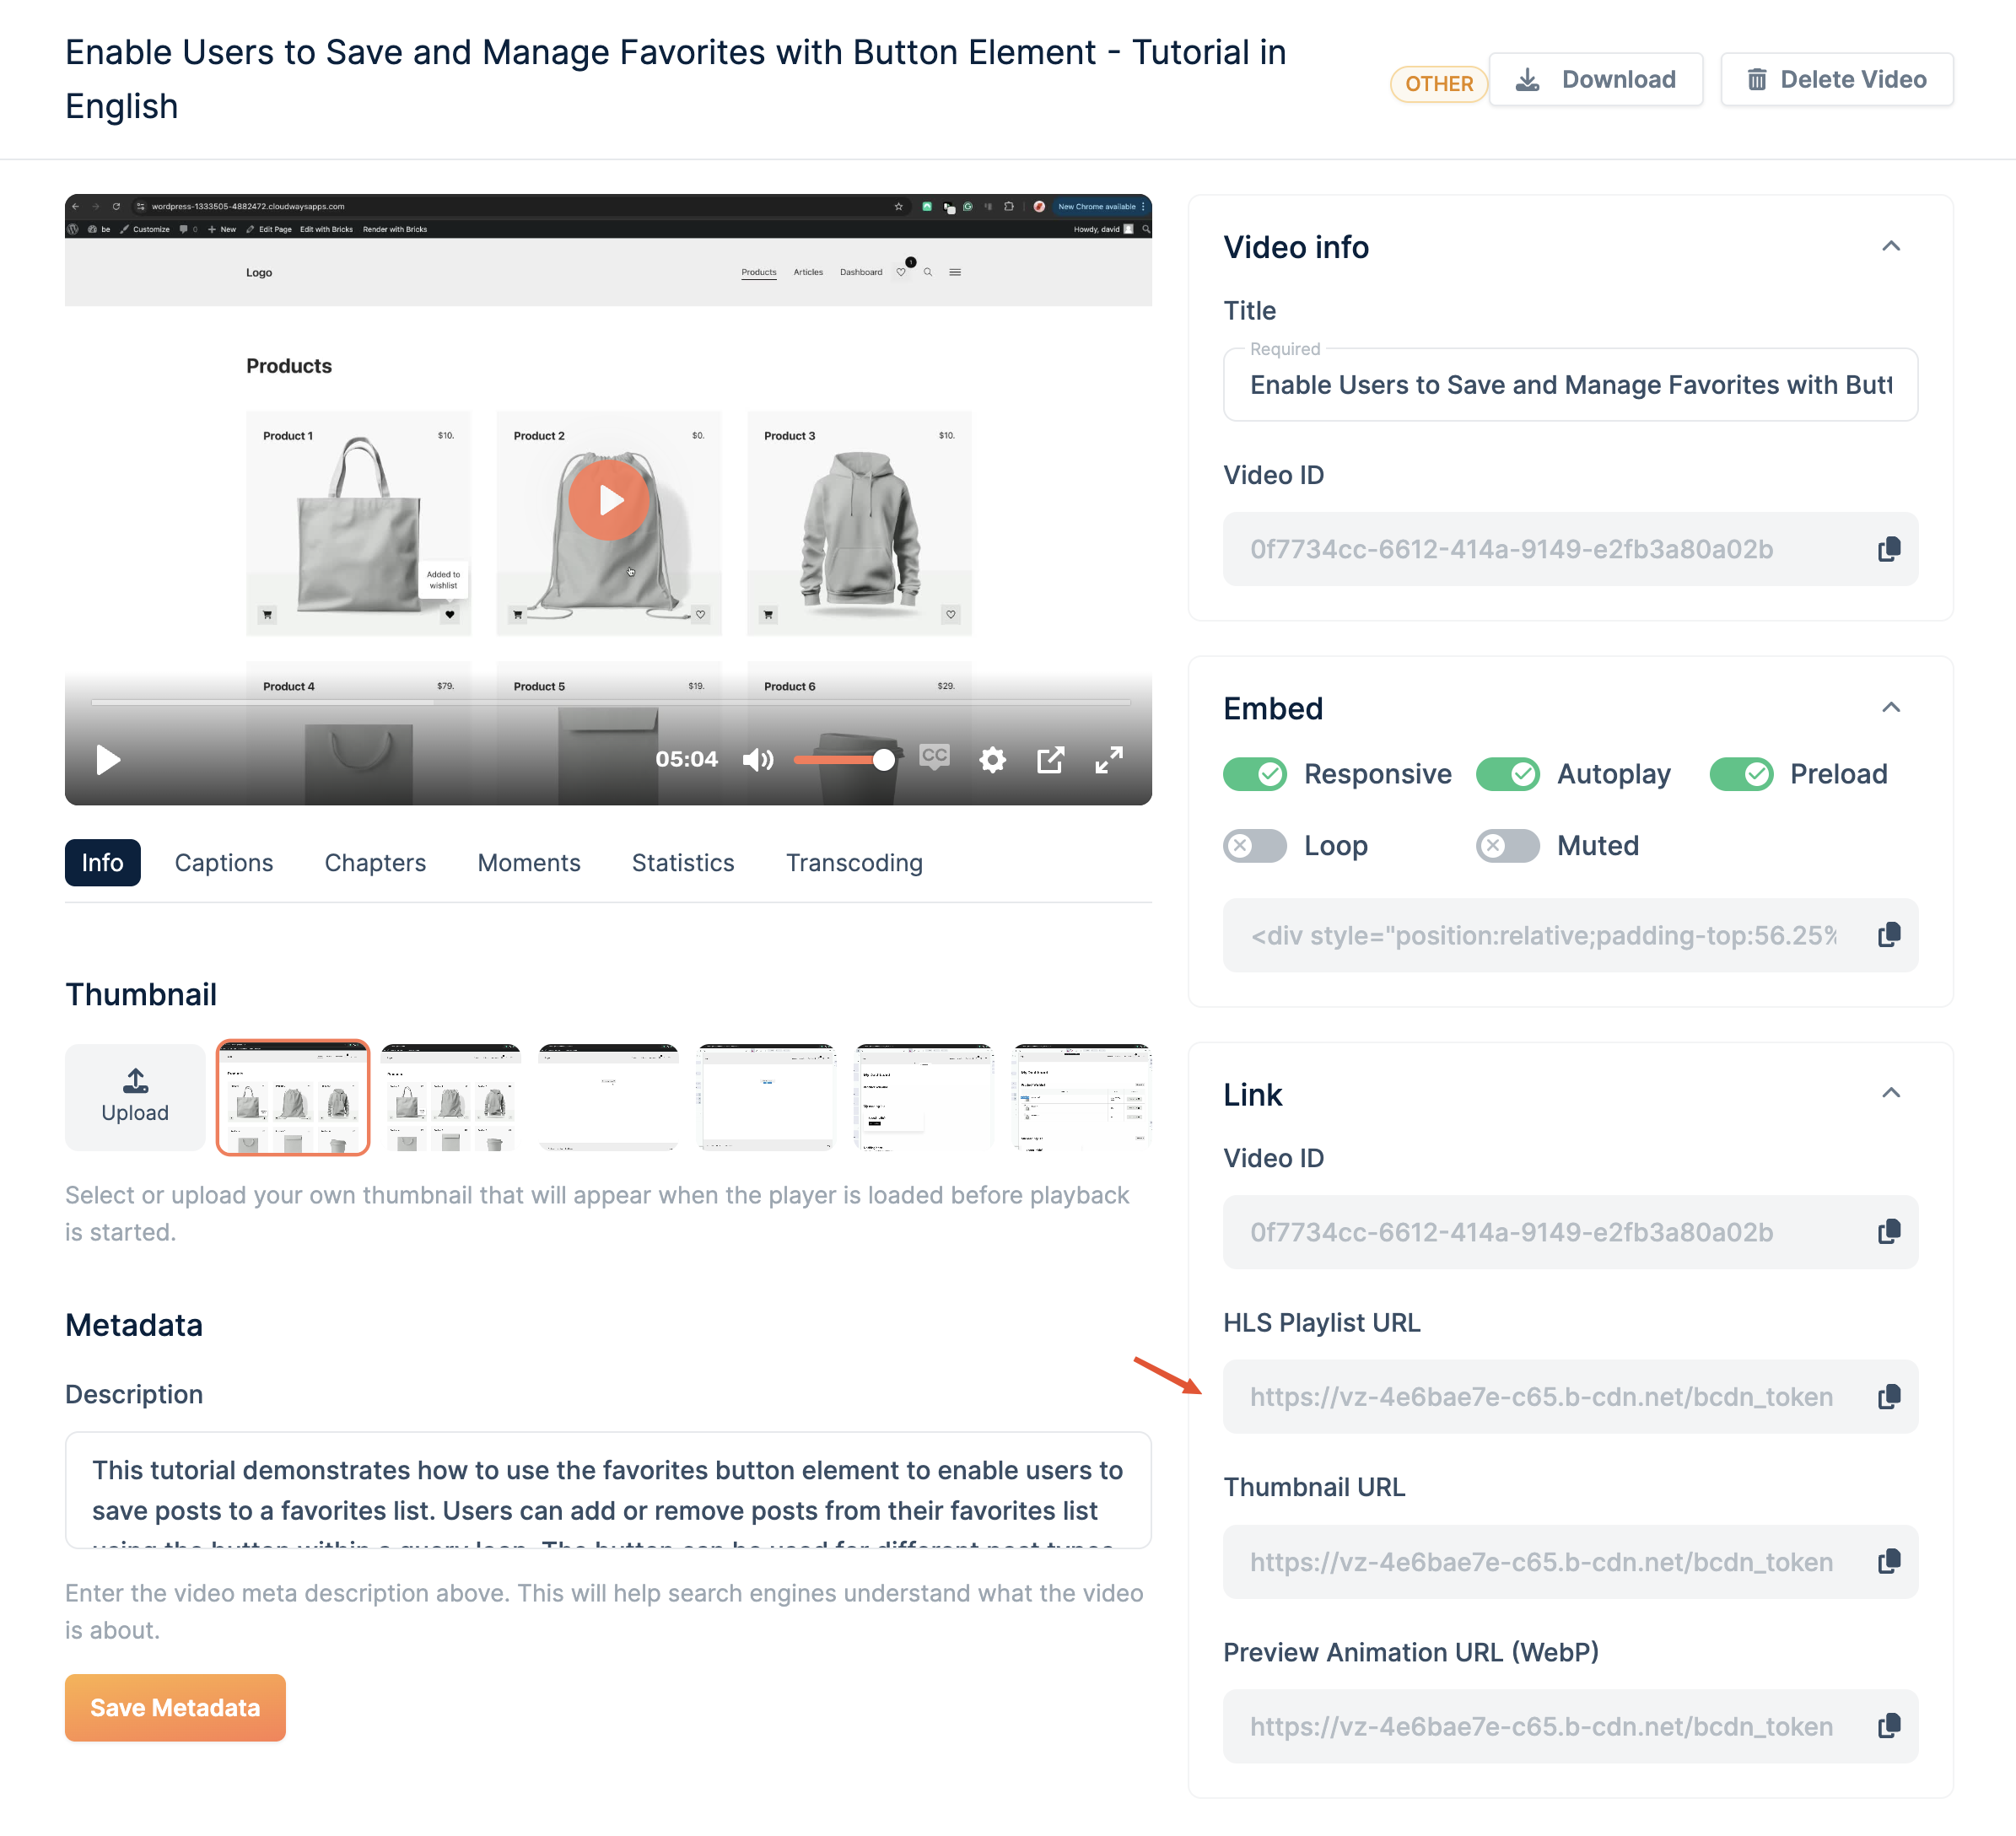Collapse the Embed section

(x=1890, y=708)
